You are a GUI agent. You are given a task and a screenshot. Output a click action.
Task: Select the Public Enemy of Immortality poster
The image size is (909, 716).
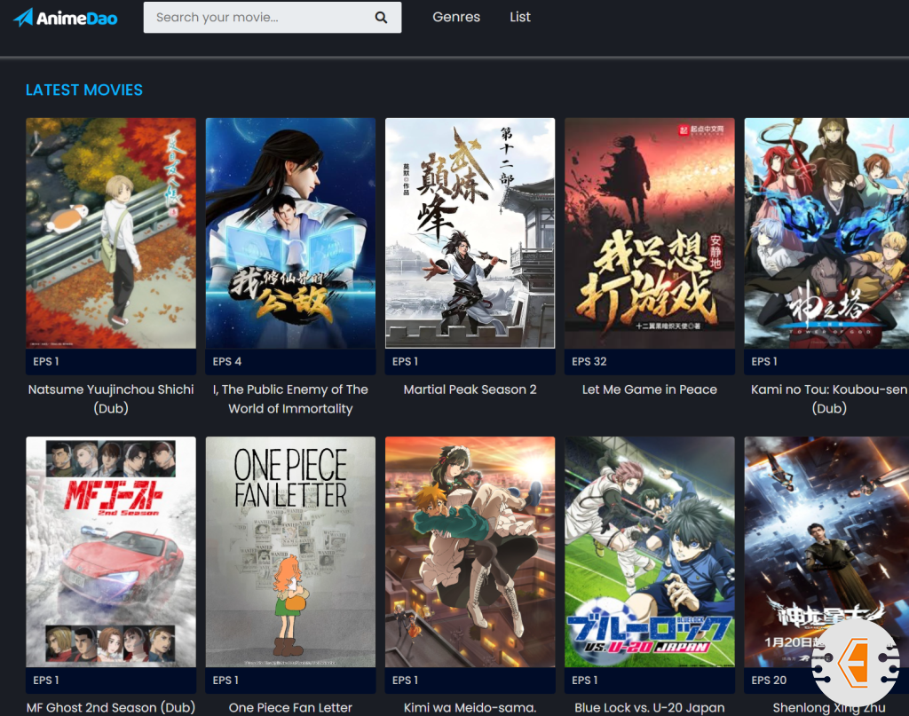tap(290, 233)
